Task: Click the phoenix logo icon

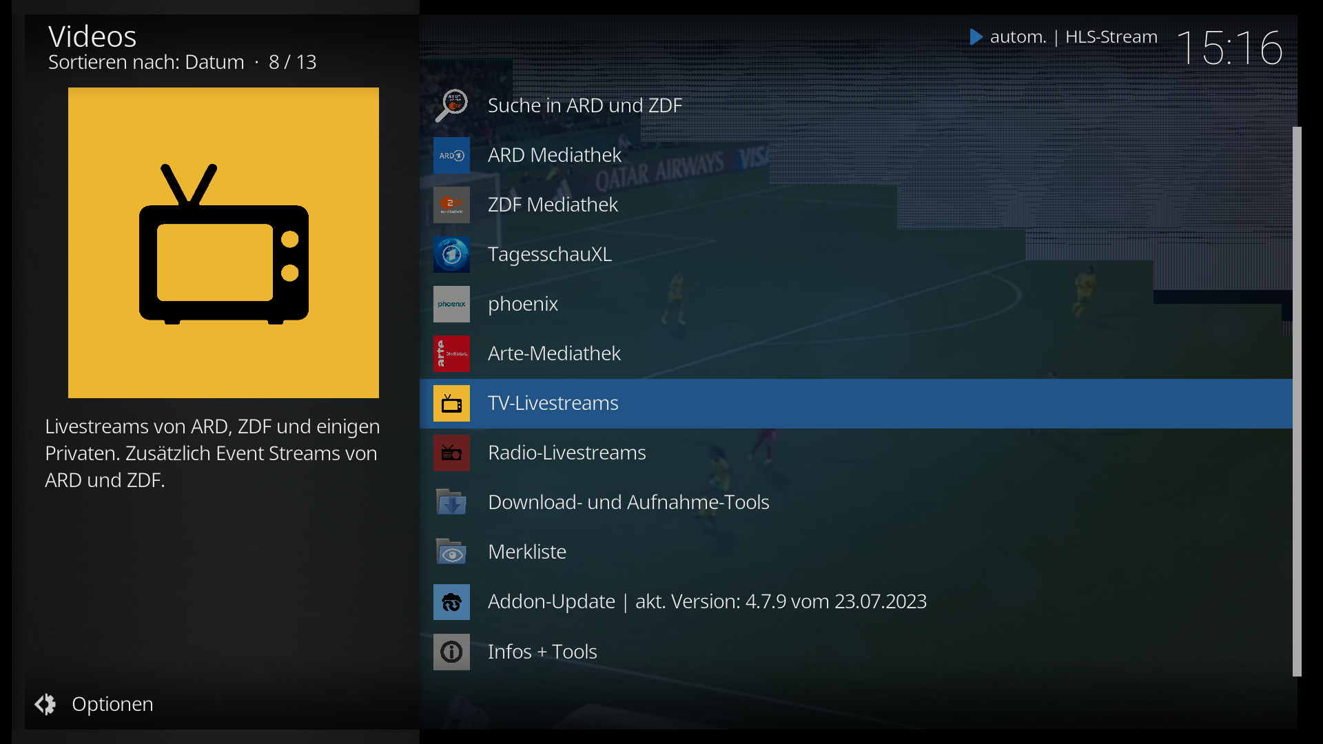Action: pos(451,304)
